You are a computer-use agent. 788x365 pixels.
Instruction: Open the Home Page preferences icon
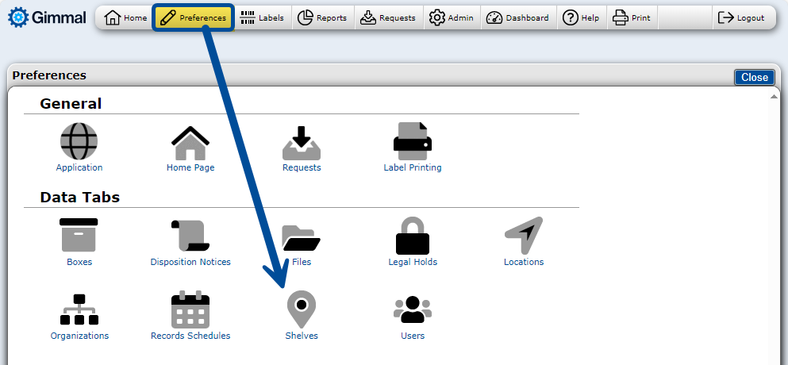pyautogui.click(x=190, y=143)
